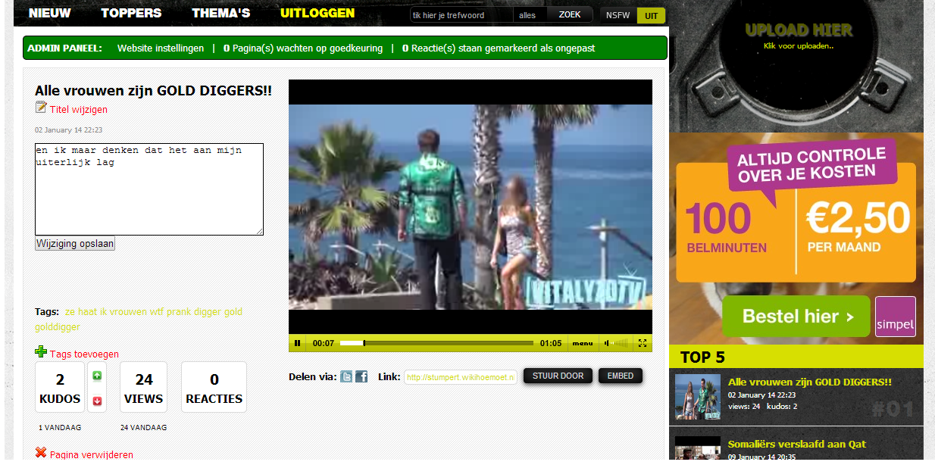Click the 'digger' tag

pos(208,312)
